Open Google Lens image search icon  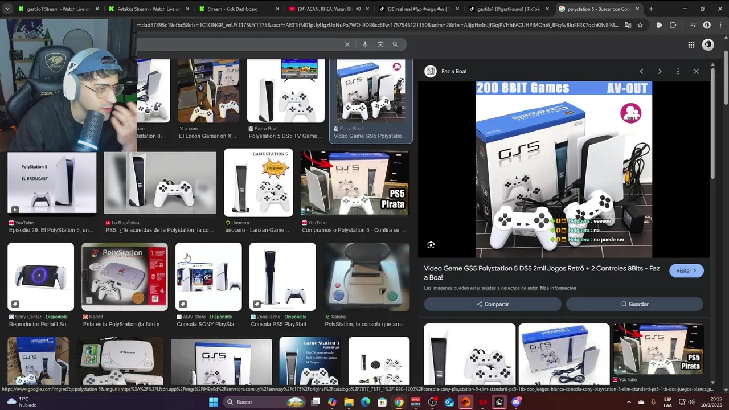click(x=380, y=44)
